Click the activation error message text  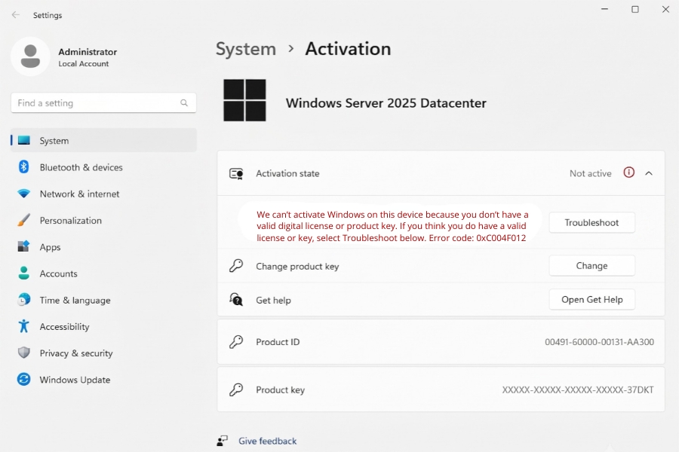pyautogui.click(x=392, y=226)
